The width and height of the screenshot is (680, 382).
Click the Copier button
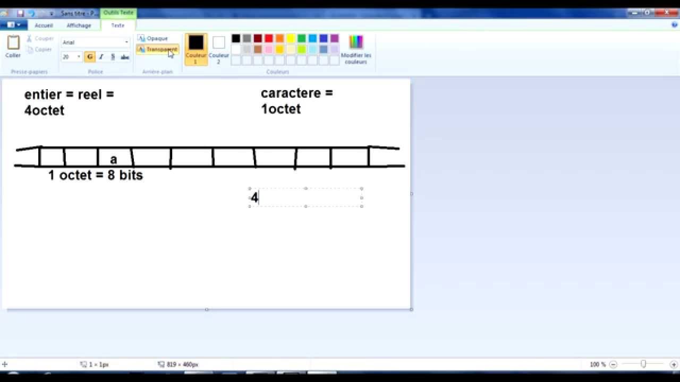coord(39,49)
